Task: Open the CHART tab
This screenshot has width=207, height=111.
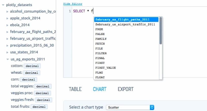Action: (x=100, y=89)
